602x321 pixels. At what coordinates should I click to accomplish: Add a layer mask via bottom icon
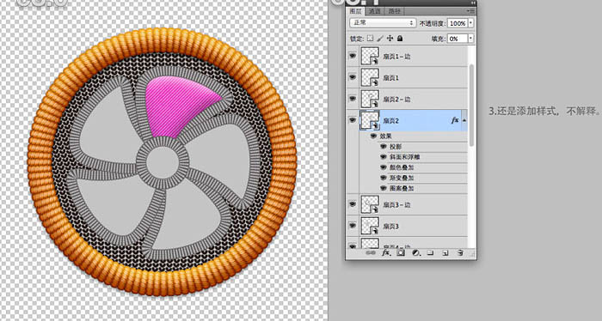point(401,253)
